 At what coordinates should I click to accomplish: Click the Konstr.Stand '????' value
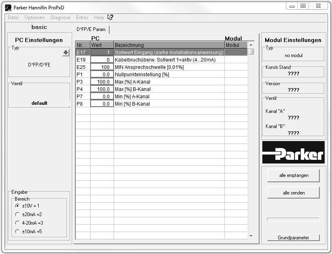293,74
